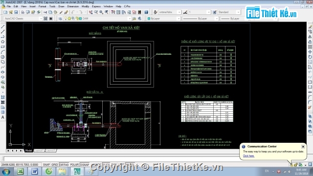Click the Plot (printer) icon
The image size is (313, 176).
tap(22, 12)
